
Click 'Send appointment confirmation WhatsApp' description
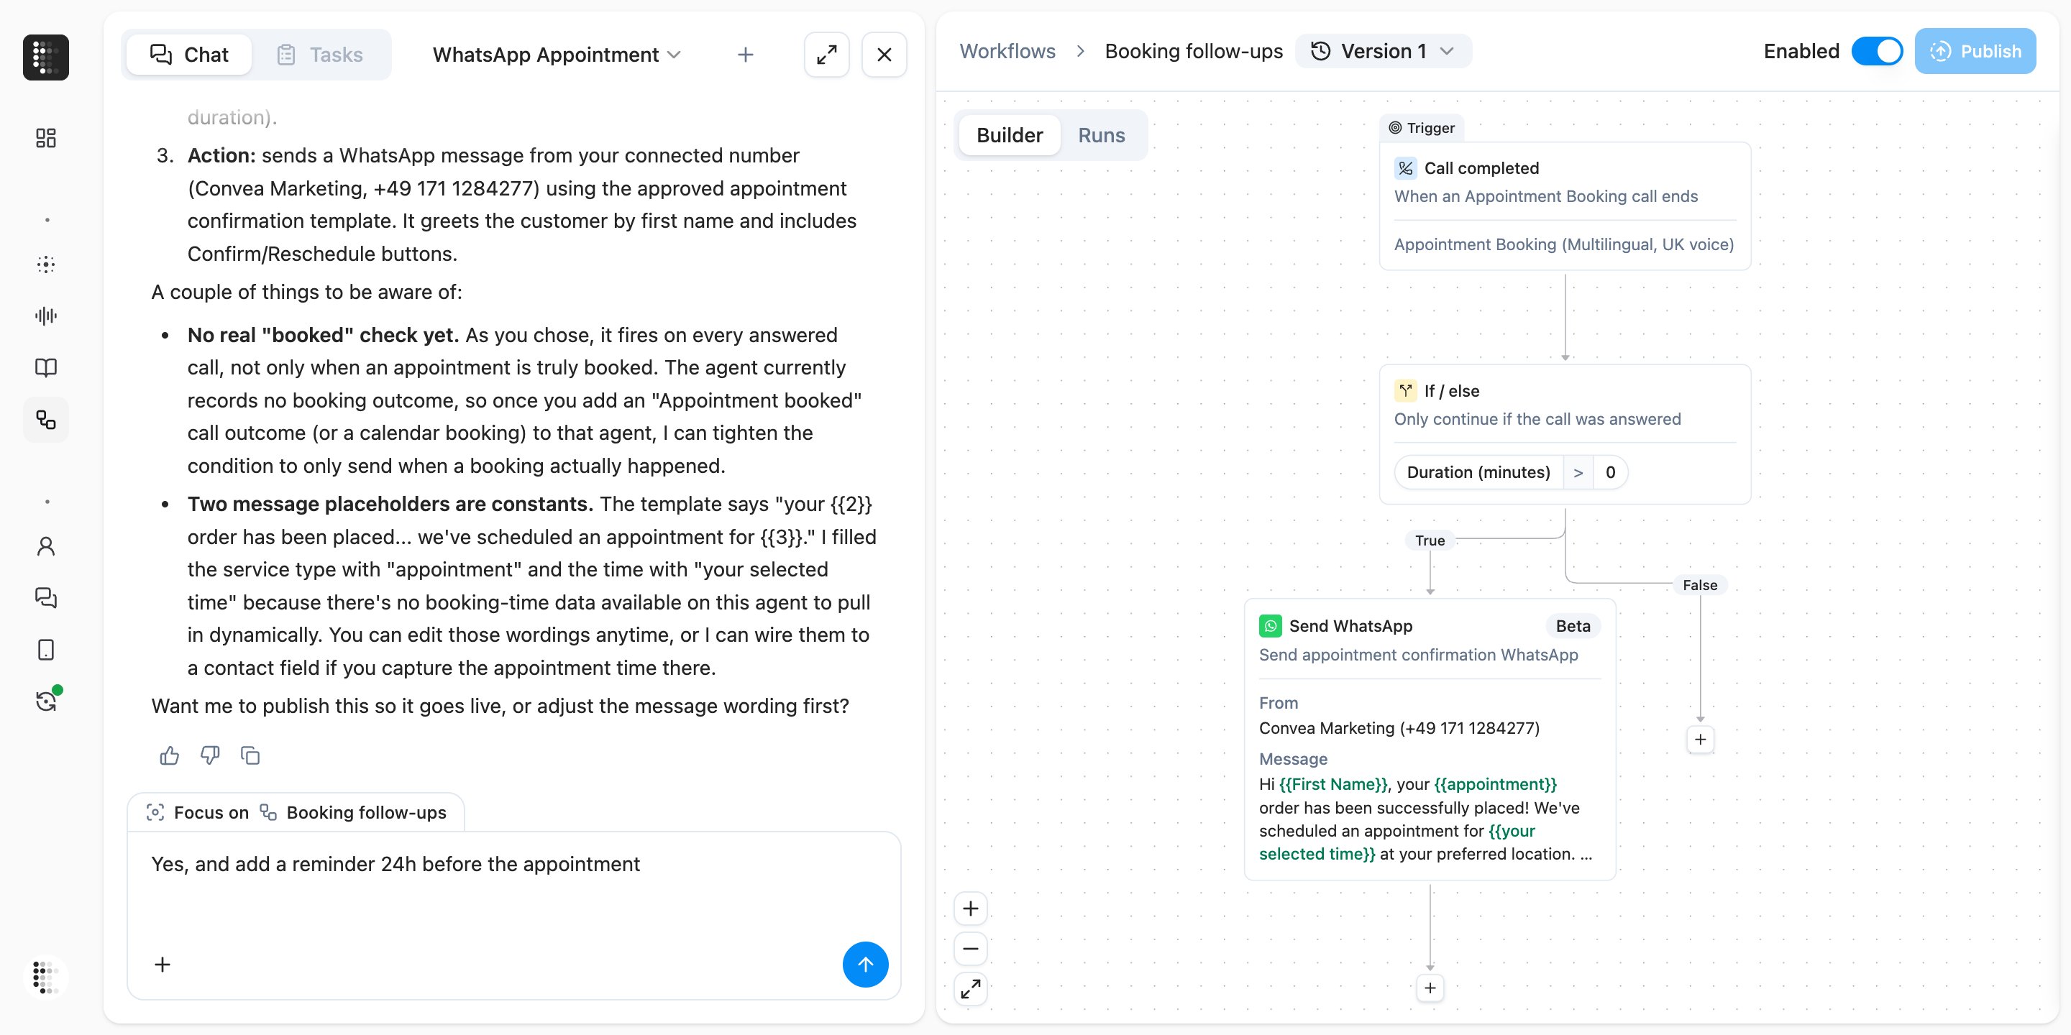click(x=1418, y=655)
